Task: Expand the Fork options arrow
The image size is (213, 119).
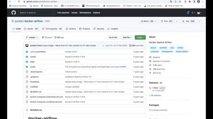Action: coord(177,21)
